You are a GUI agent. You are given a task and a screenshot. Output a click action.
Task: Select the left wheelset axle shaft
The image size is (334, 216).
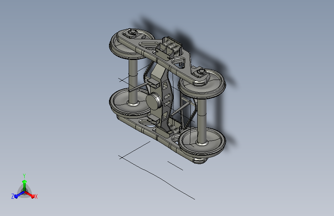[133, 81]
